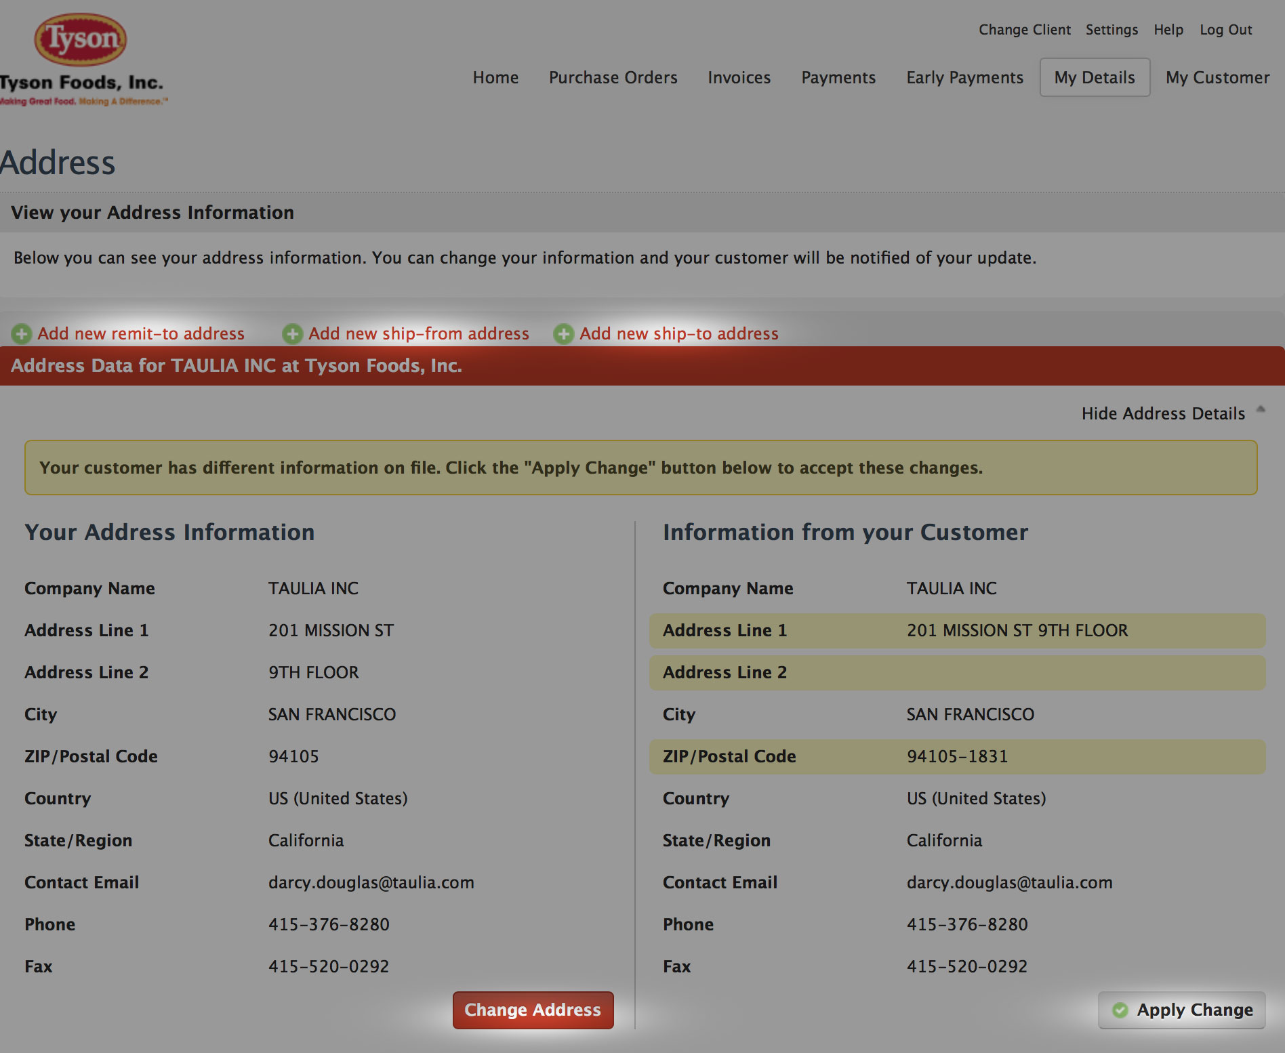Click Hide Address Details
The image size is (1285, 1053).
pos(1163,413)
